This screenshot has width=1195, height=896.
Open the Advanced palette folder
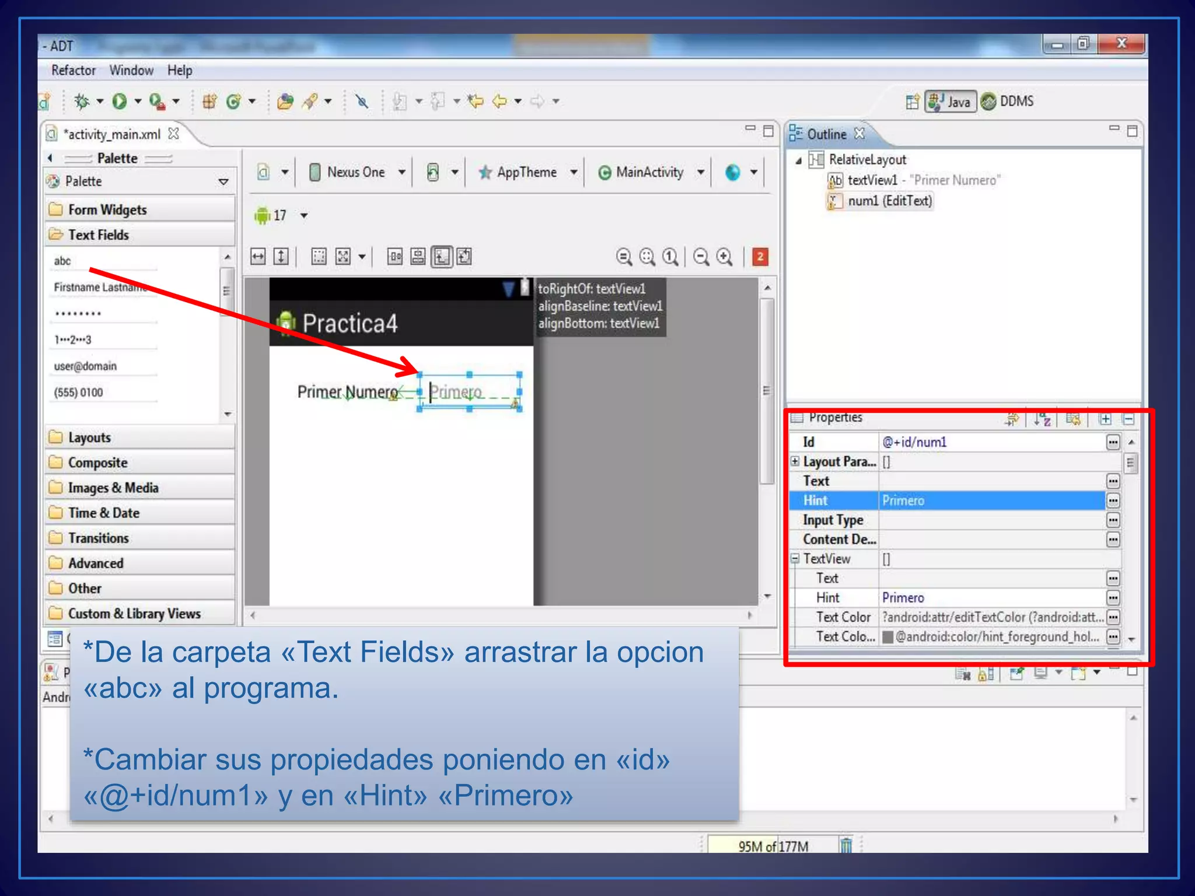(140, 563)
